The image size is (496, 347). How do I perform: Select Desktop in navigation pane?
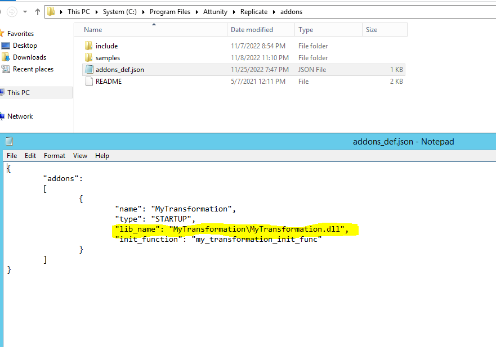point(25,46)
